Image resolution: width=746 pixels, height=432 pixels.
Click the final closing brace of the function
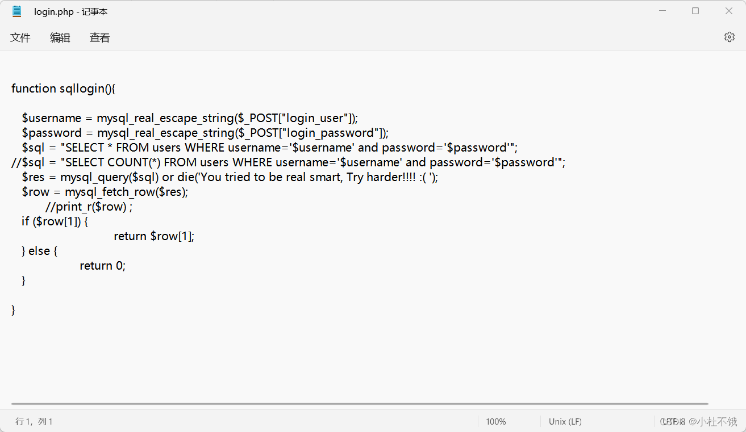[x=12, y=309]
